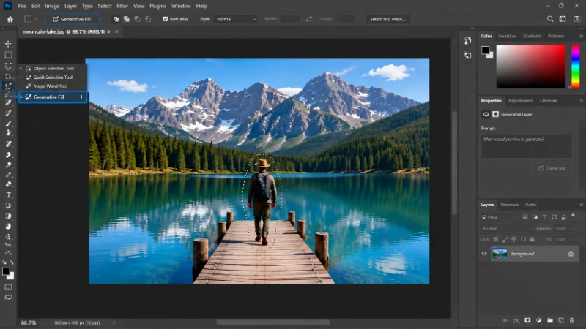Toggle filter for type layers

click(x=544, y=216)
